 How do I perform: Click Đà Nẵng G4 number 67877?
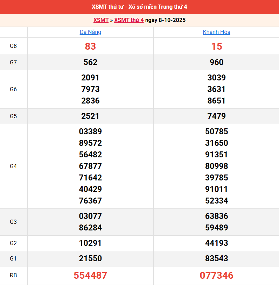pos(90,166)
